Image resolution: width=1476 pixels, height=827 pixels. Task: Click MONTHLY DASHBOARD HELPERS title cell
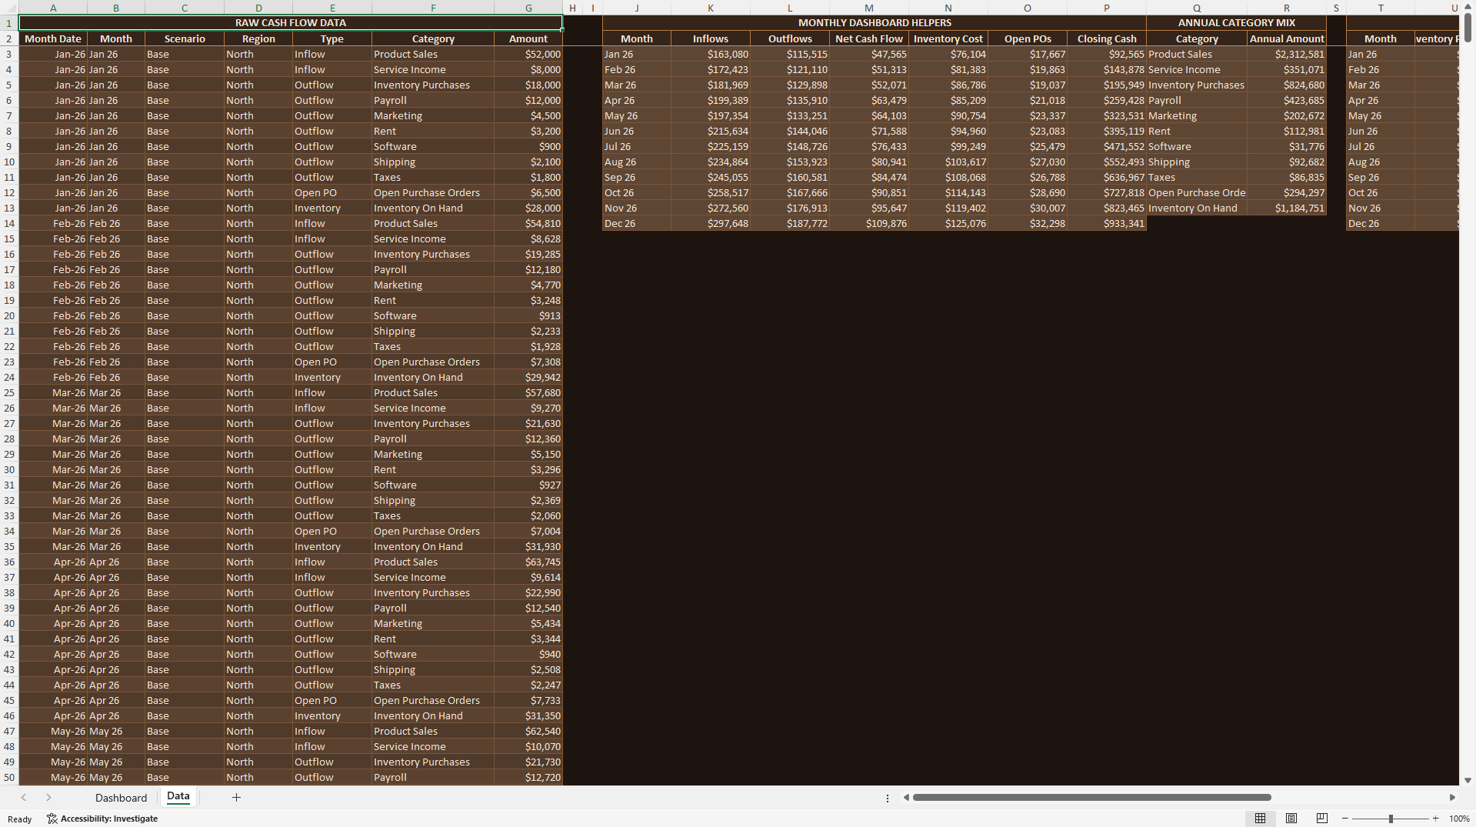(875, 23)
